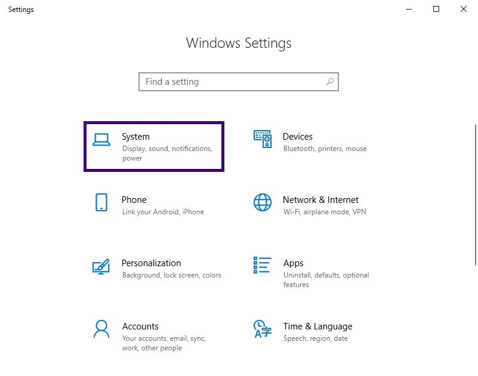Open Apps label
478x376 pixels.
click(x=293, y=263)
